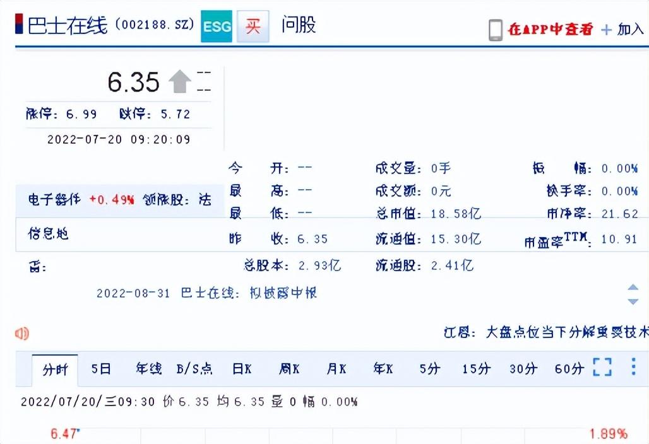Click the grey up-arrow price icon
This screenshot has height=444, width=649.
point(180,81)
